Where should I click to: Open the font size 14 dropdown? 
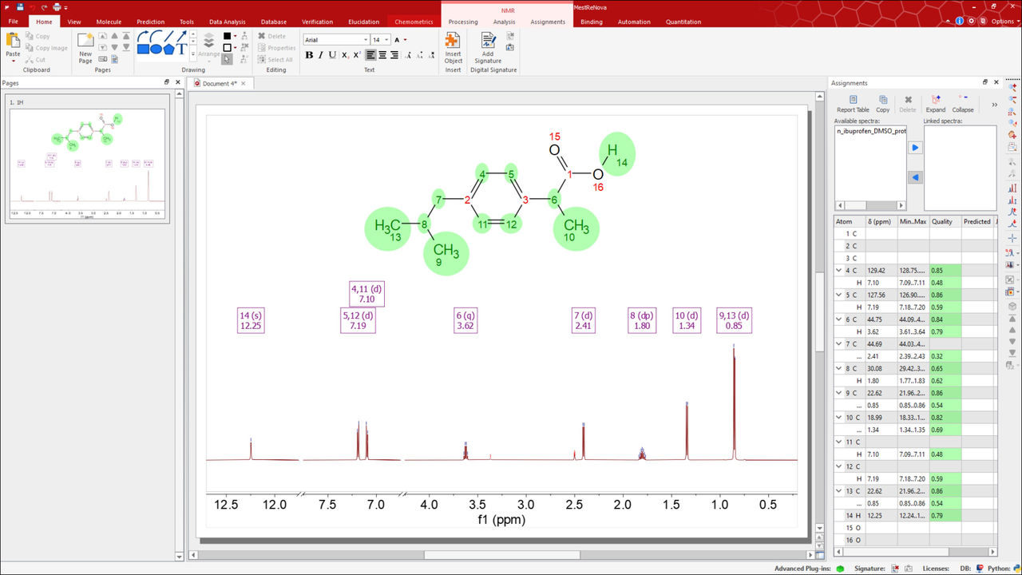click(x=386, y=40)
